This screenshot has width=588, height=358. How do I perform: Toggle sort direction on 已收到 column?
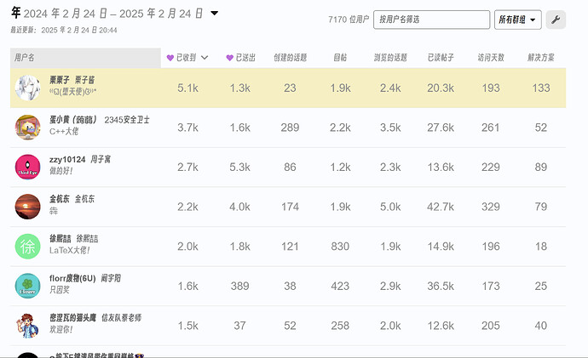(187, 58)
